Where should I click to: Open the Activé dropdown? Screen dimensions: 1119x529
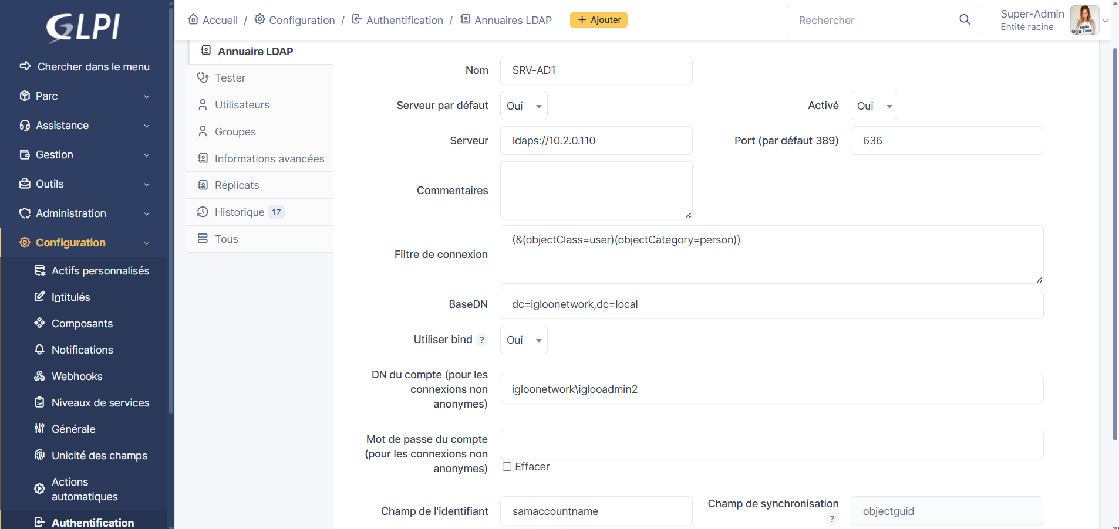point(874,106)
